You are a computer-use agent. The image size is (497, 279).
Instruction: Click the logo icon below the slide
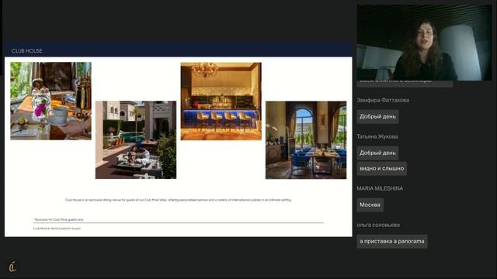[12, 267]
